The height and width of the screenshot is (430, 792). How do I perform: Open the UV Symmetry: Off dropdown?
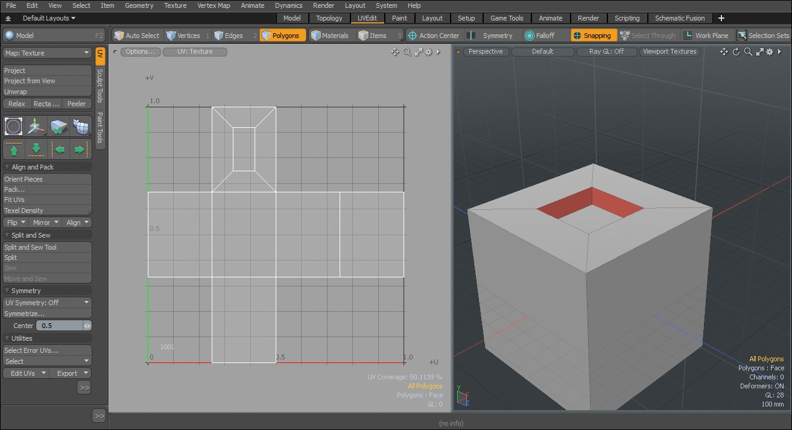point(47,303)
